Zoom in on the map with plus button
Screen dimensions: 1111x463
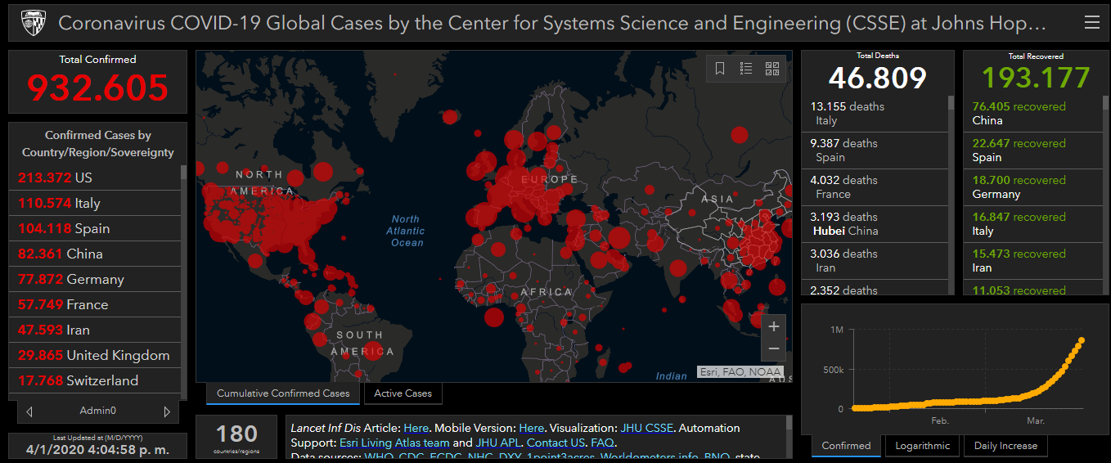pyautogui.click(x=774, y=326)
